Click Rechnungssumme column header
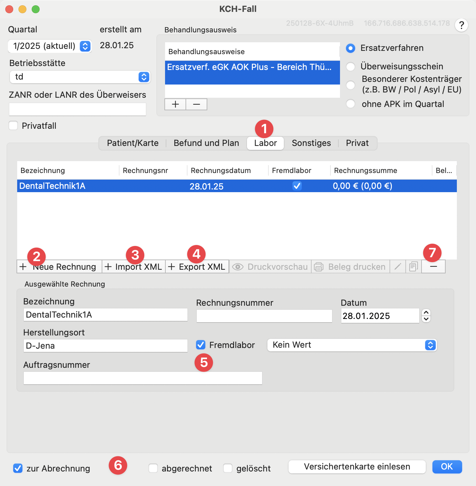This screenshot has height=486, width=476. (x=381, y=171)
